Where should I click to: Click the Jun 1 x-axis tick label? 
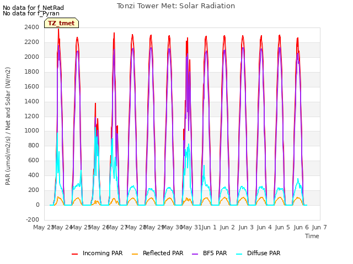coord(209,227)
